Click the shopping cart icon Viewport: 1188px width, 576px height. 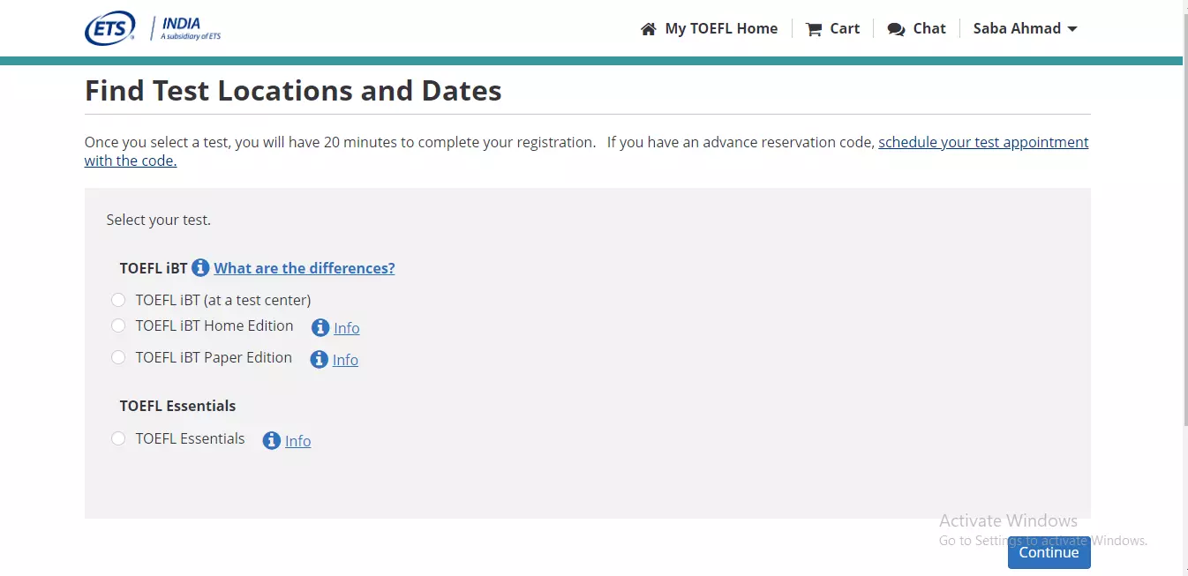814,29
